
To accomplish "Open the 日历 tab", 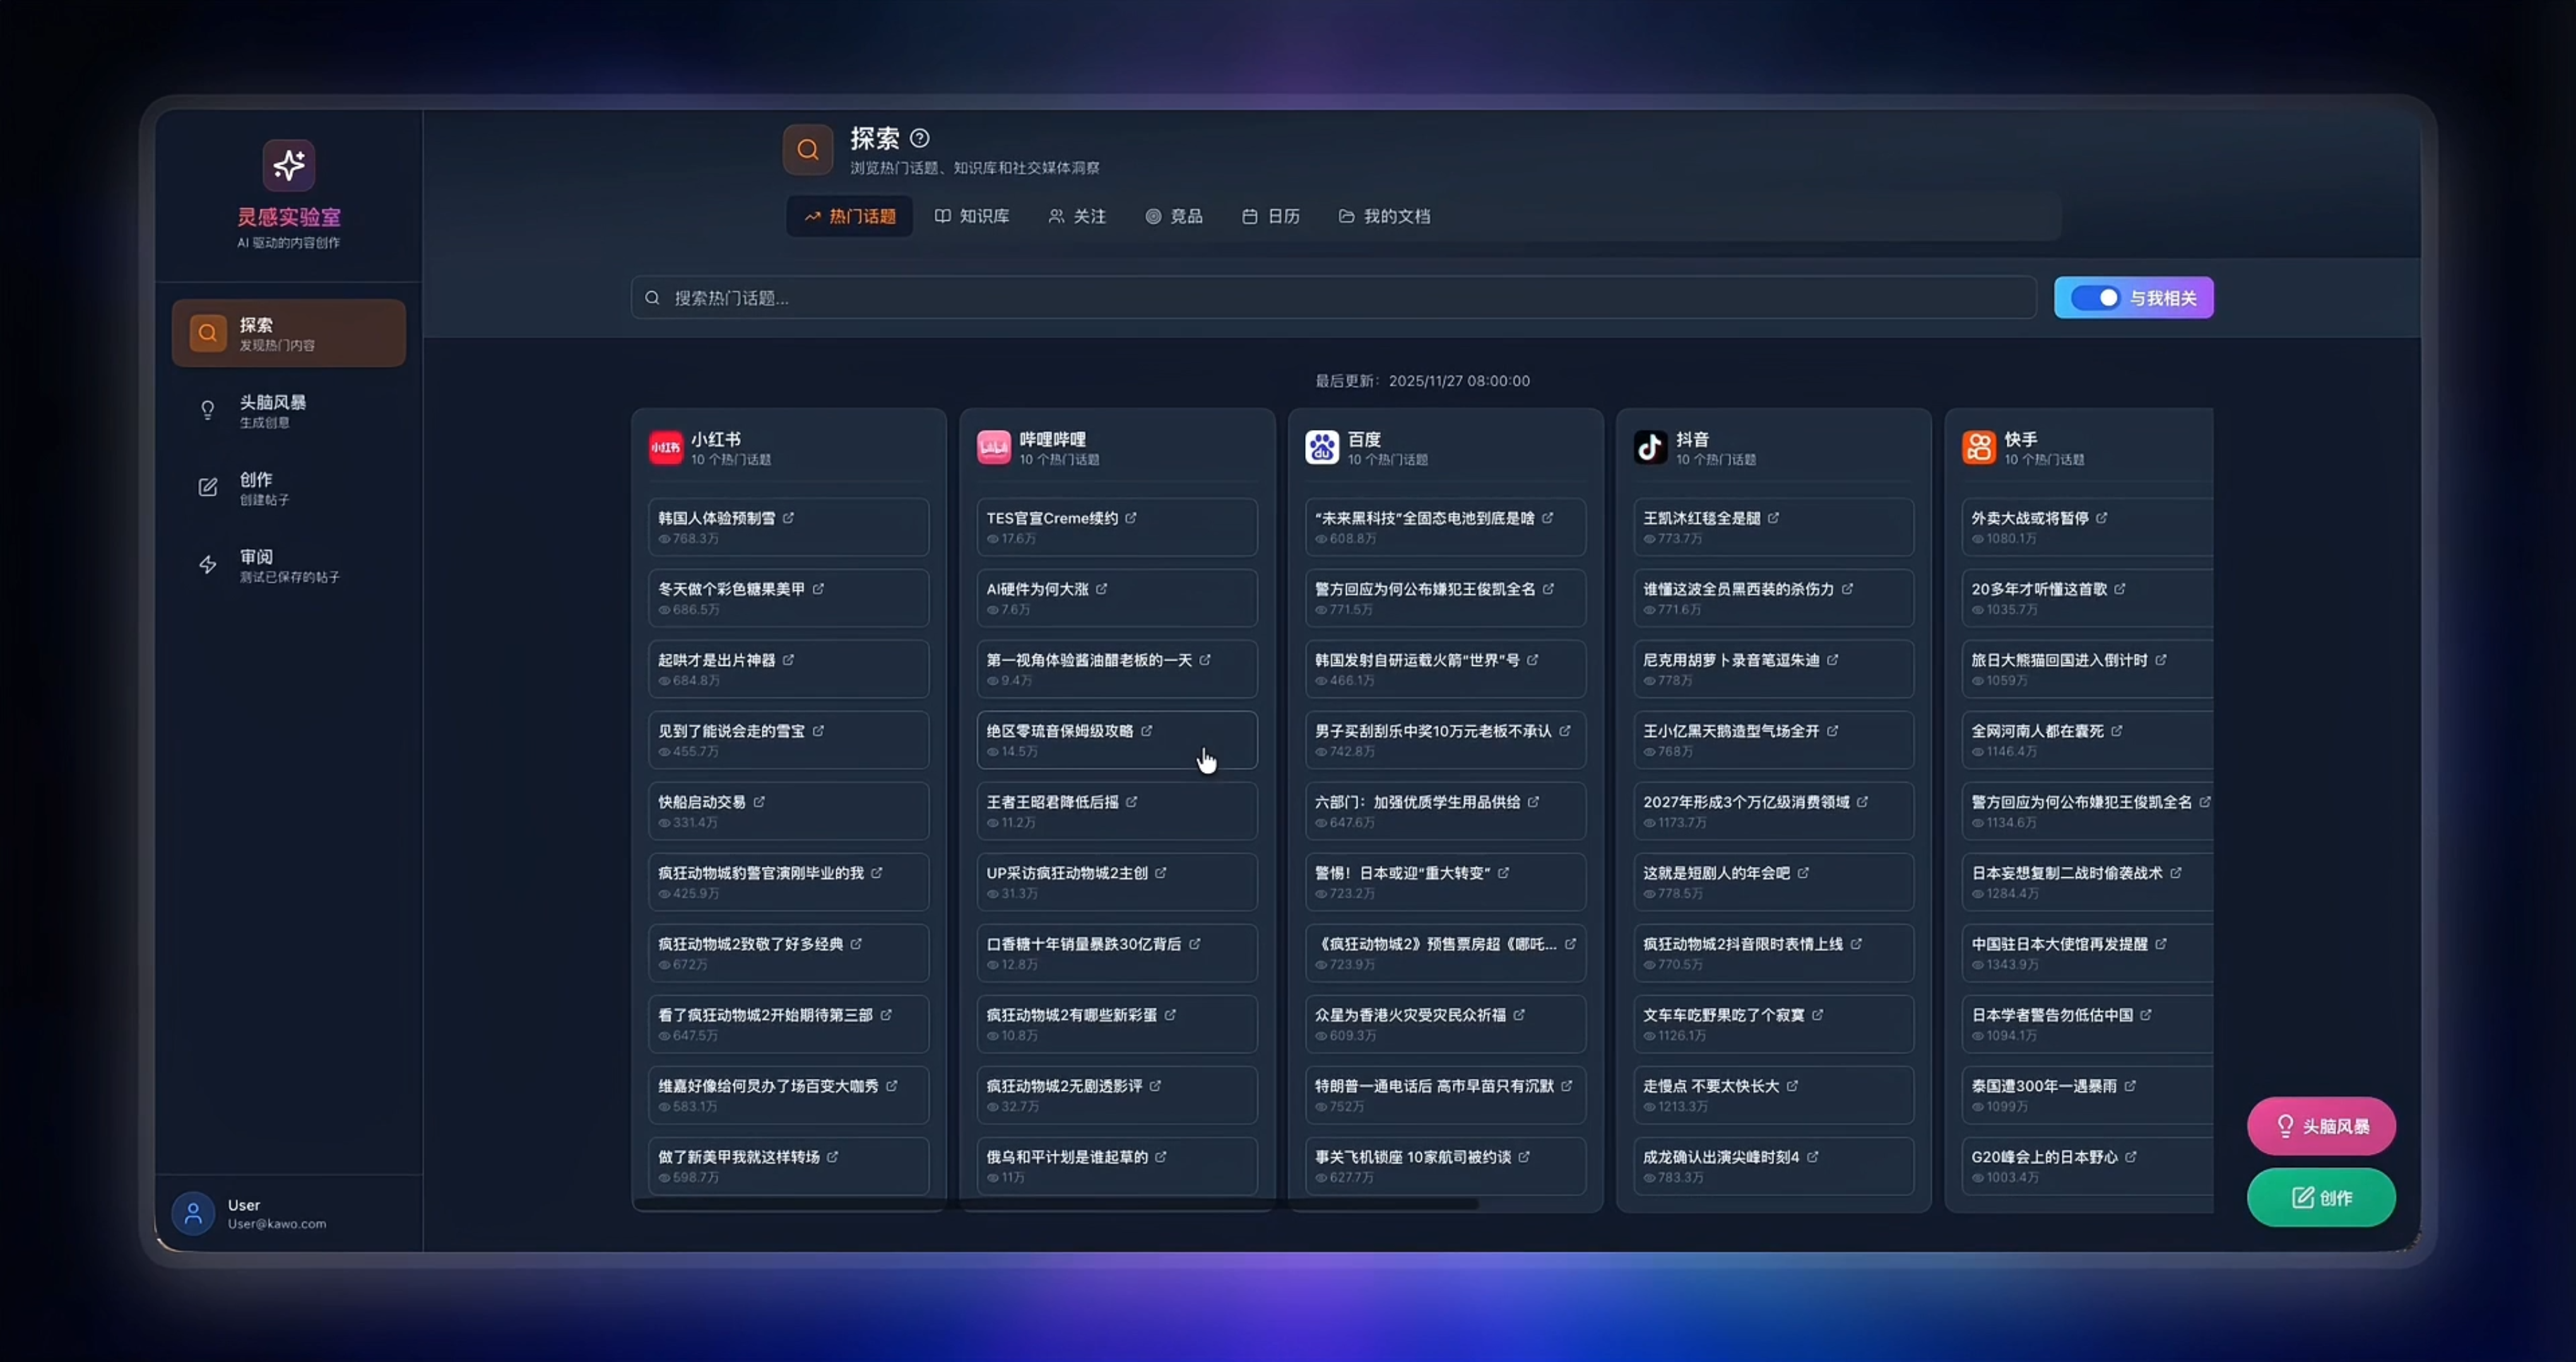I will (x=1271, y=216).
